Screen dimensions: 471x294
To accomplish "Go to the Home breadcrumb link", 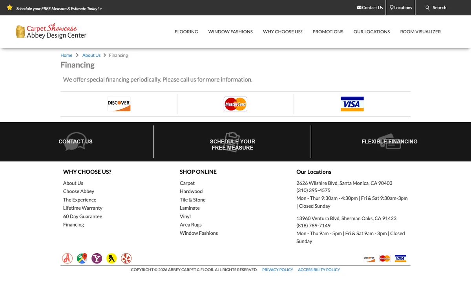I will tap(66, 55).
